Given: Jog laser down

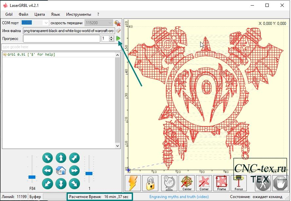Looking at the screenshot, I should pyautogui.click(x=61, y=183).
